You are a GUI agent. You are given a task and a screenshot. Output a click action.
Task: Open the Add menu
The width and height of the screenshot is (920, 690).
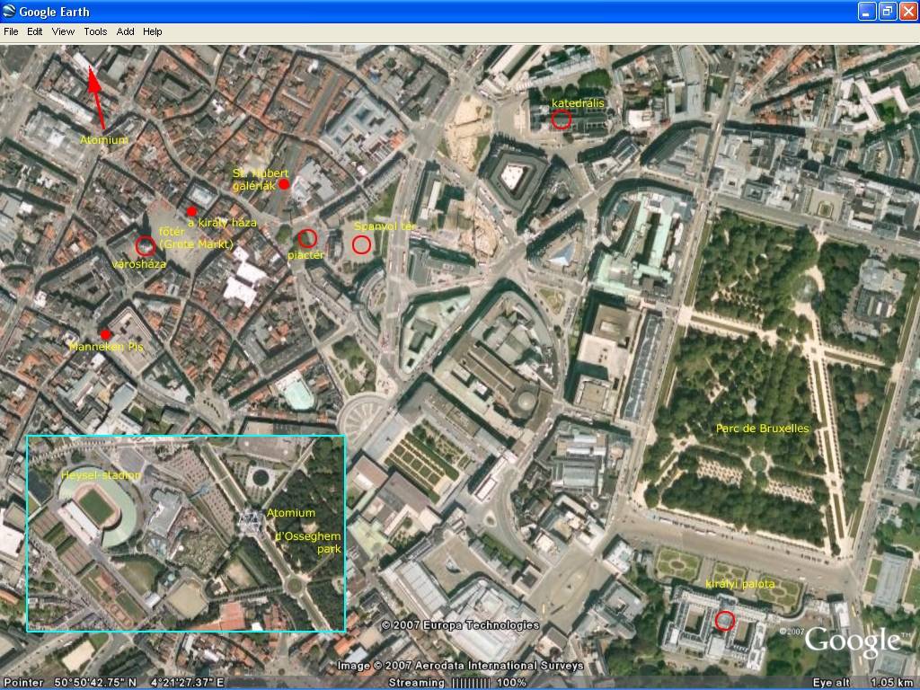tap(125, 31)
